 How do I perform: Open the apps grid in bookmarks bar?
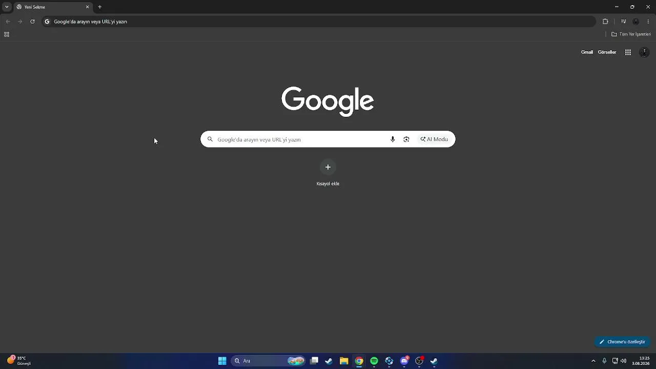pos(7,34)
